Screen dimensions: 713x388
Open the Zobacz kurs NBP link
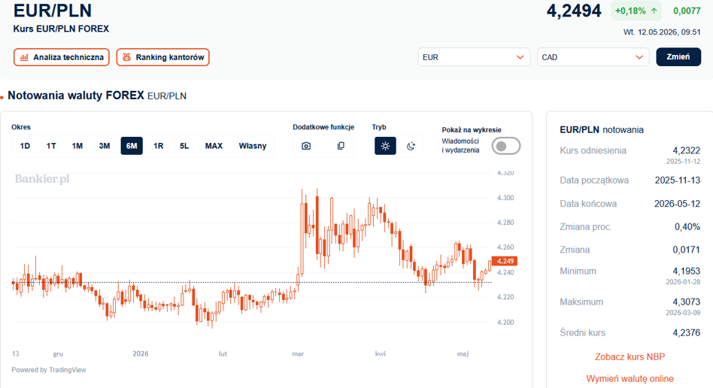[x=630, y=357]
